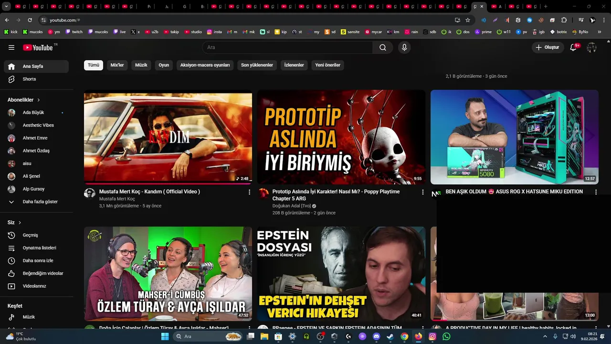Open Müzik under Keşfet
This screenshot has width=611, height=344.
(x=36, y=317)
